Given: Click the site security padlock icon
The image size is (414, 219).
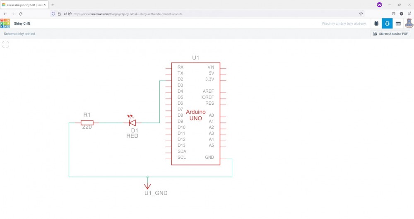Looking at the screenshot, I should pos(59,14).
